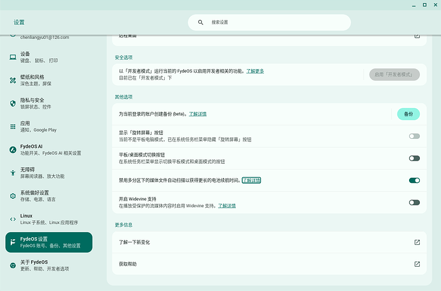This screenshot has width=441, height=291.
Task: Enable the 平板/桌面模式切换按钮 switch
Action: pos(414,158)
